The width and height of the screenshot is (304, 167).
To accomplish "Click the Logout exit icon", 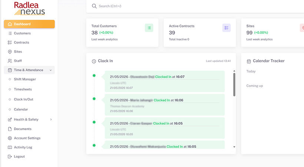I will pyautogui.click(x=10, y=157).
